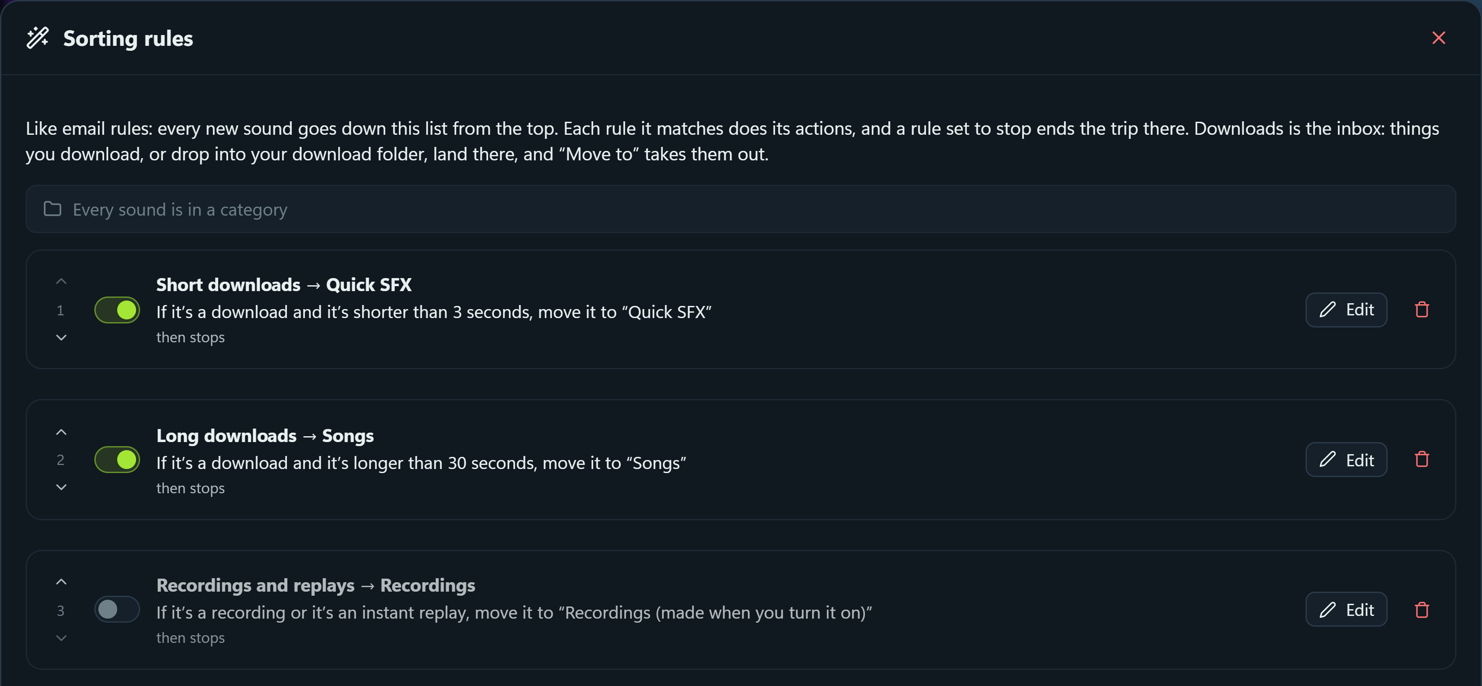Move rule 2 up with the chevron
Viewport: 1482px width, 686px height.
61,432
